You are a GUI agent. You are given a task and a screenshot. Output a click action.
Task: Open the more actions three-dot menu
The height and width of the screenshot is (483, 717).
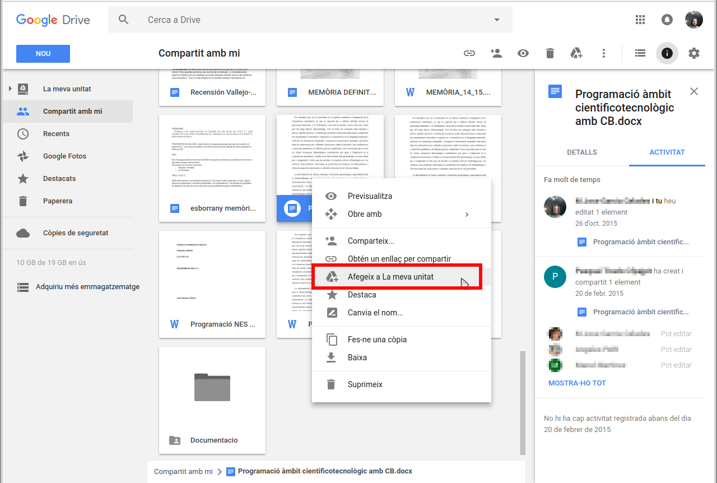coord(604,53)
